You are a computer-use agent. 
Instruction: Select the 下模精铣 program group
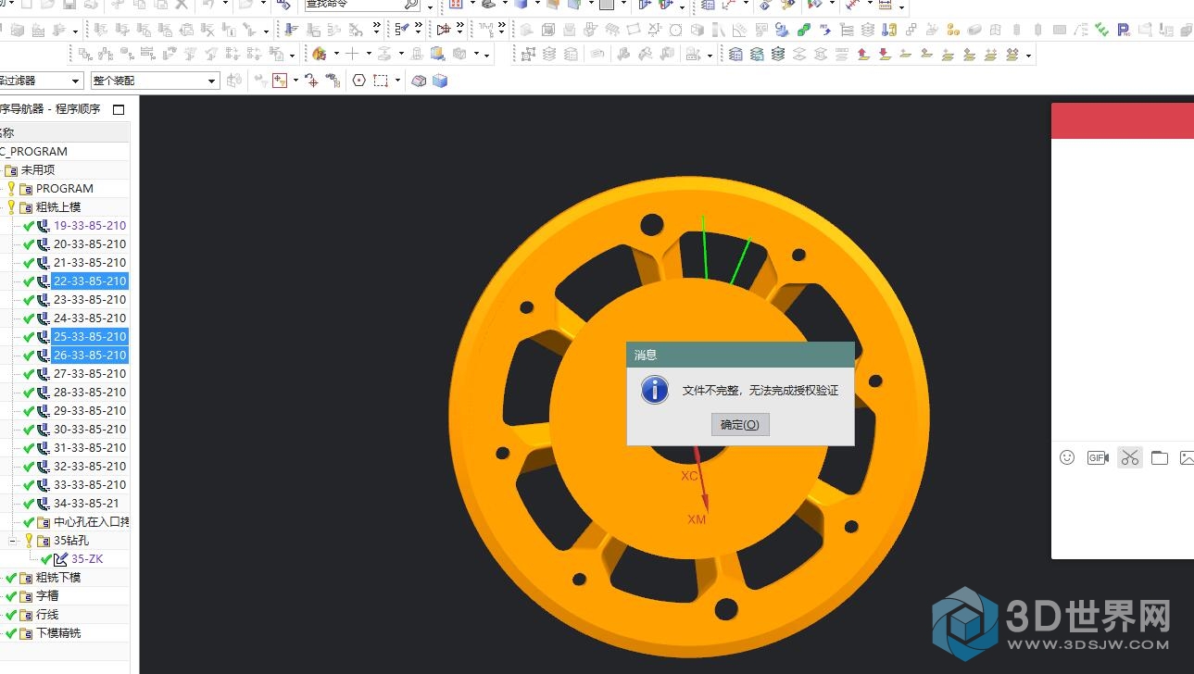click(x=58, y=633)
